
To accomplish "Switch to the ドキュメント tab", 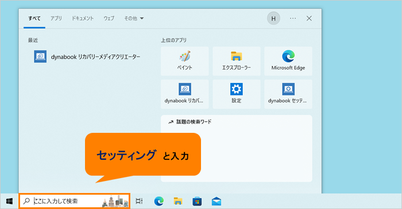I will (x=83, y=18).
